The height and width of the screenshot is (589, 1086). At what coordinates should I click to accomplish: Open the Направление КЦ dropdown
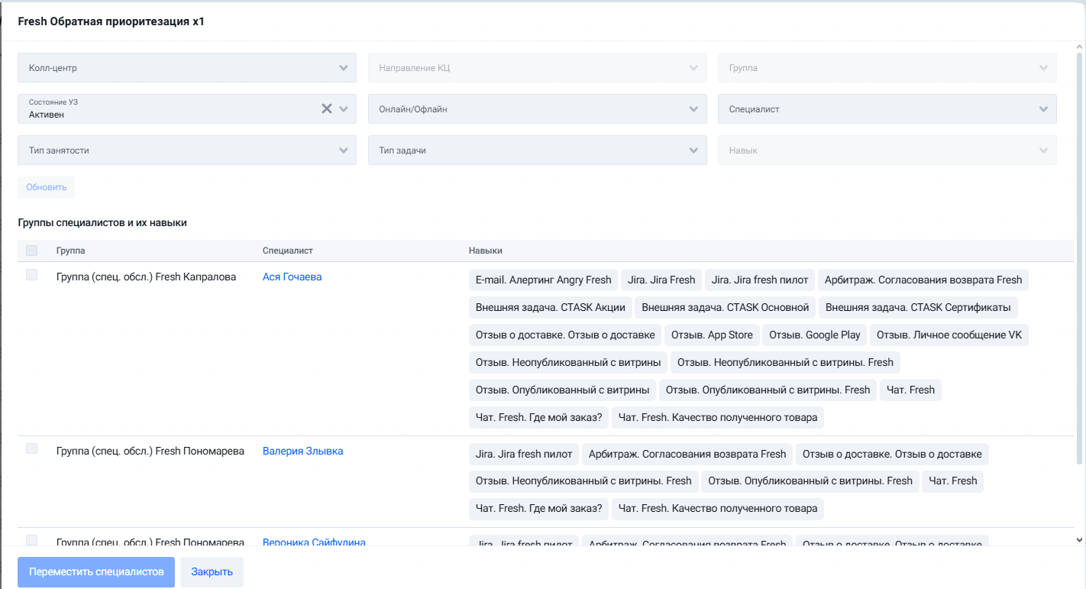(x=537, y=67)
